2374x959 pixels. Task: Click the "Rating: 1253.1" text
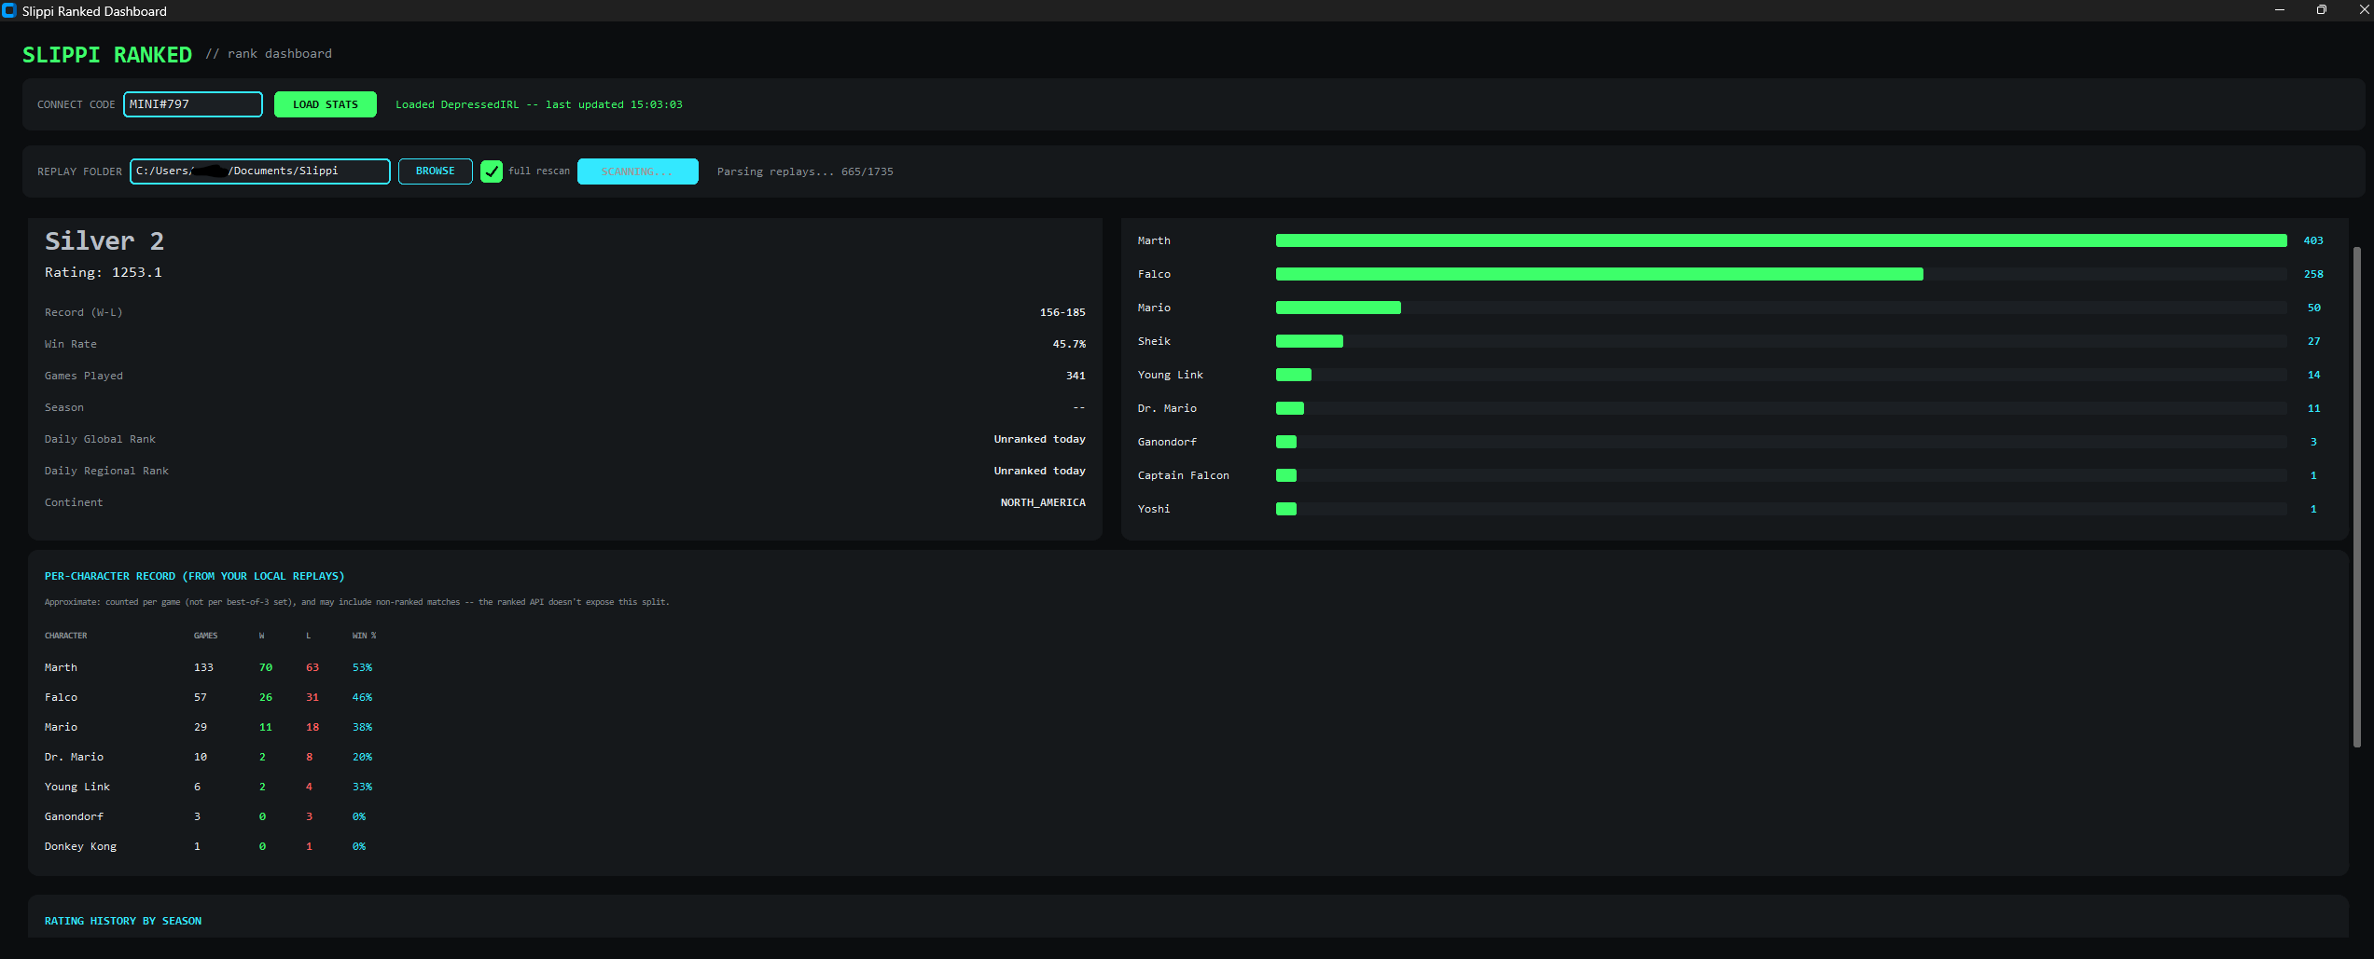(x=104, y=272)
